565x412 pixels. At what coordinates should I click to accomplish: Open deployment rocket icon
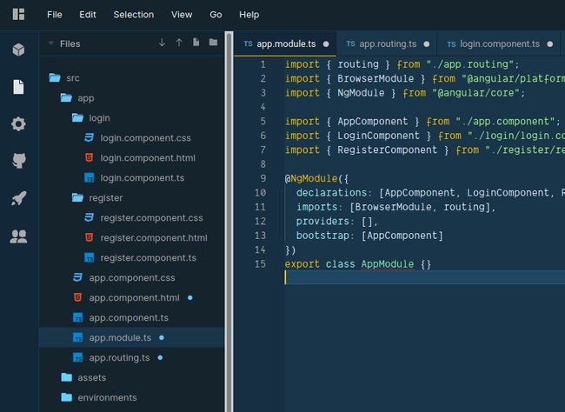tap(18, 198)
